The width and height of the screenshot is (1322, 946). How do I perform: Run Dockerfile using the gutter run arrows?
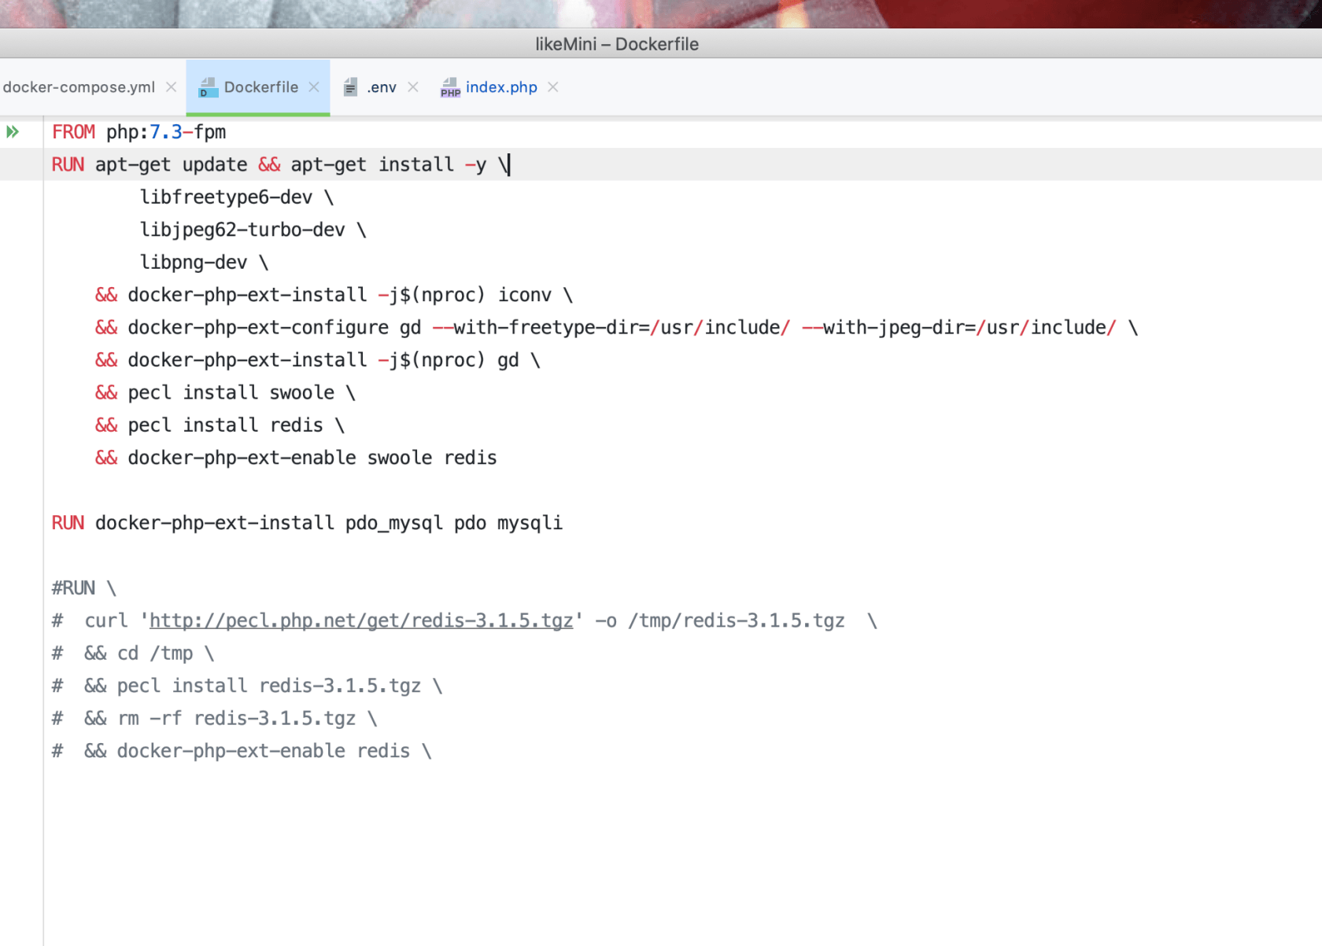[13, 132]
